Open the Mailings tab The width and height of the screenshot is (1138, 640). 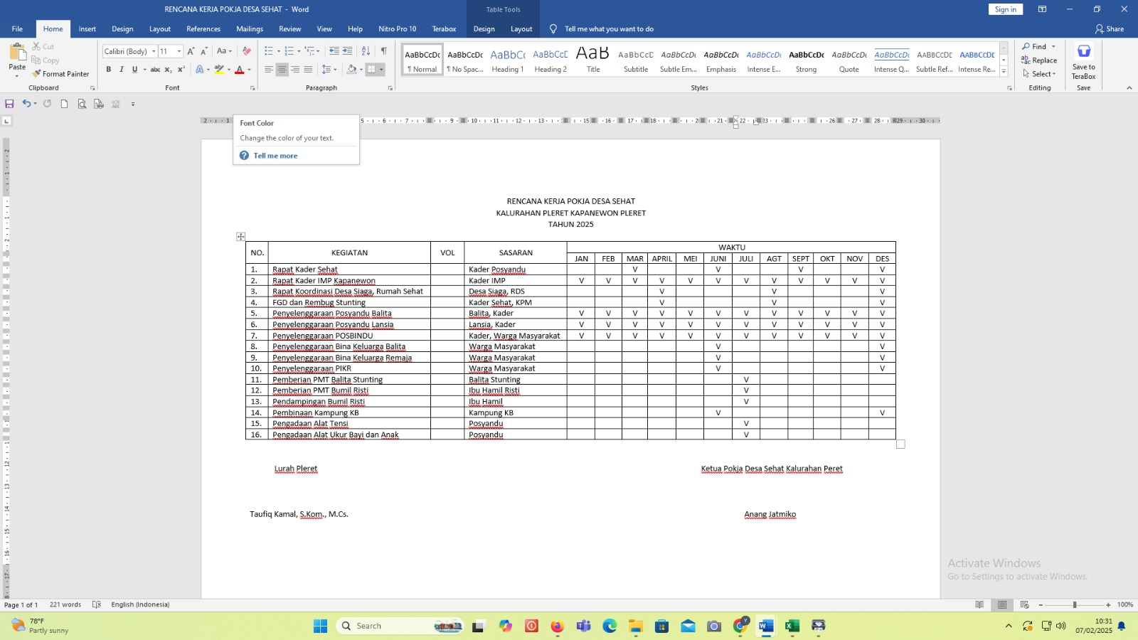click(x=250, y=29)
